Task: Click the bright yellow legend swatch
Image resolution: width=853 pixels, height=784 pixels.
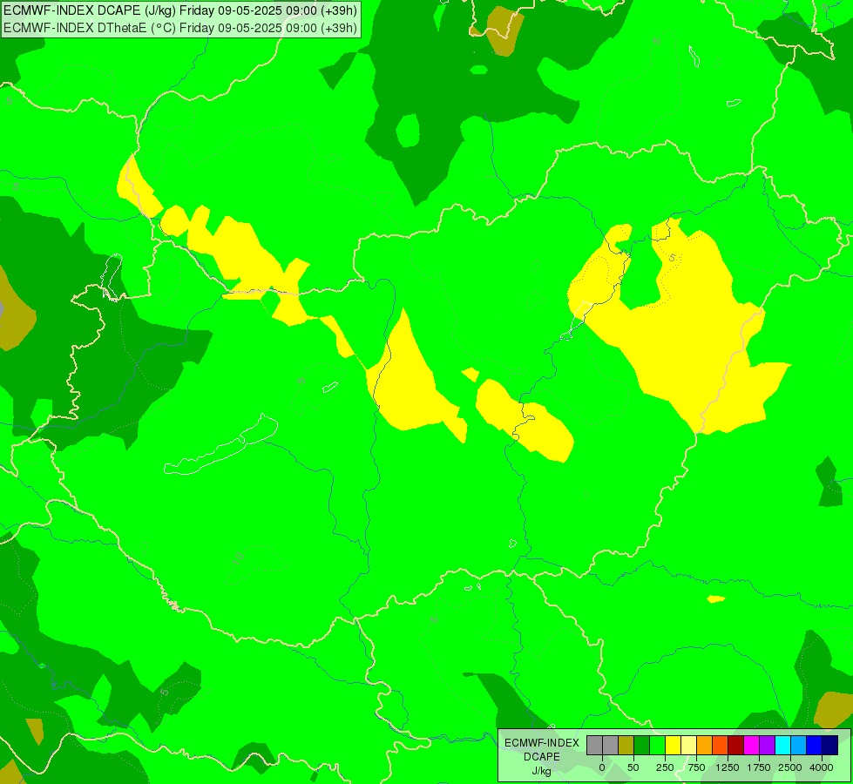Action: 674,746
